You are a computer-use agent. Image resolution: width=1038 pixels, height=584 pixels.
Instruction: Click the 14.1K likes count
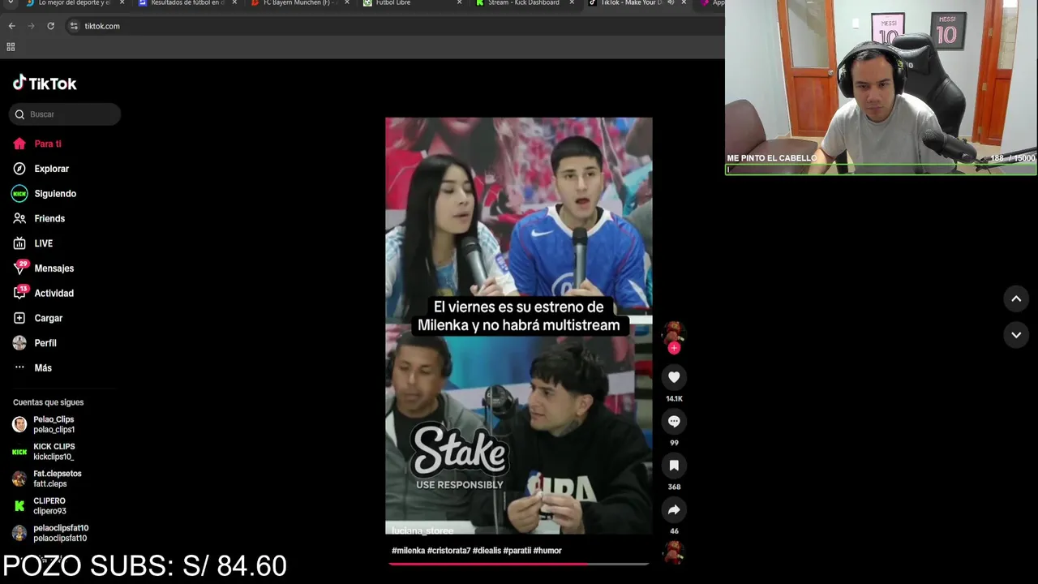(674, 399)
